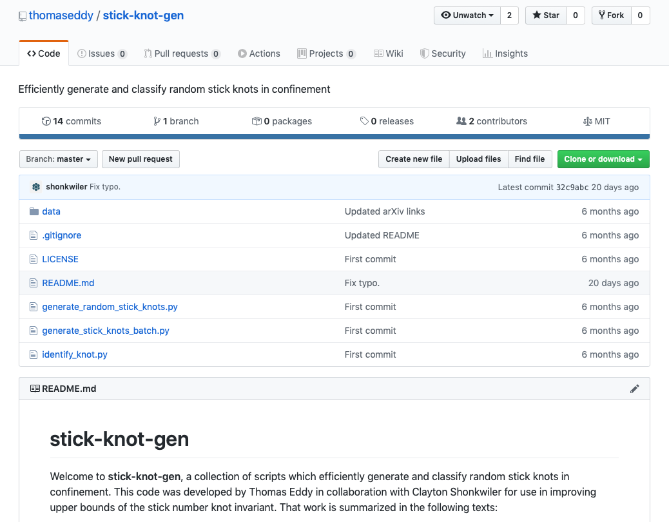Click Find file button
The height and width of the screenshot is (522, 669).
pyautogui.click(x=530, y=159)
